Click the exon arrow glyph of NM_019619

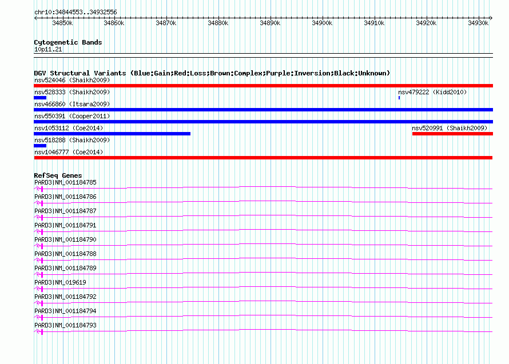[39, 289]
